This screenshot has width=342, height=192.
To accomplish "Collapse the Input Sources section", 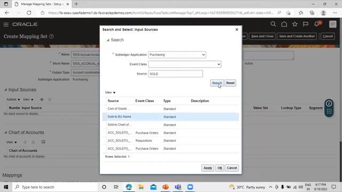I will [x=5, y=90].
